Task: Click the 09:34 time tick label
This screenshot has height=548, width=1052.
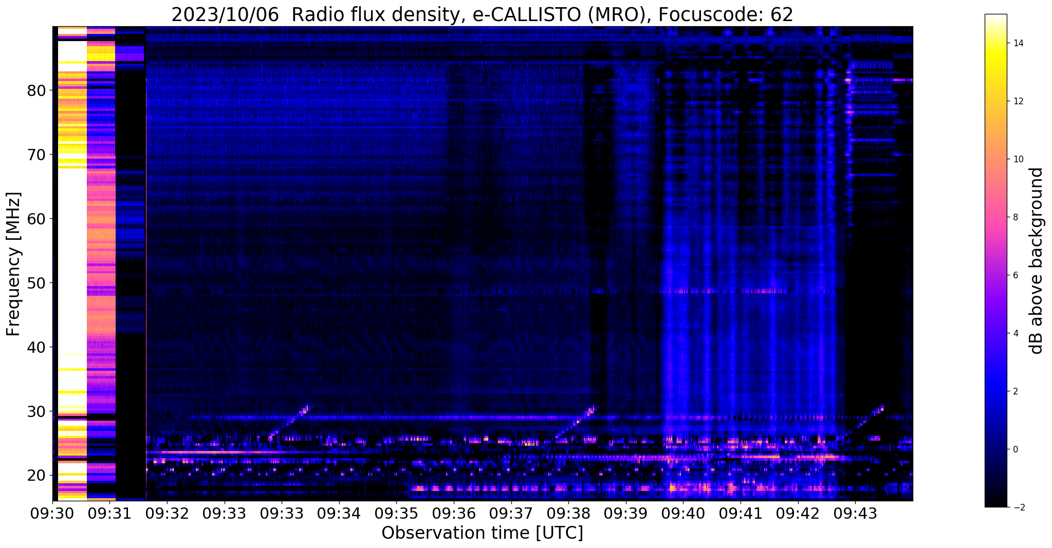Action: click(339, 514)
